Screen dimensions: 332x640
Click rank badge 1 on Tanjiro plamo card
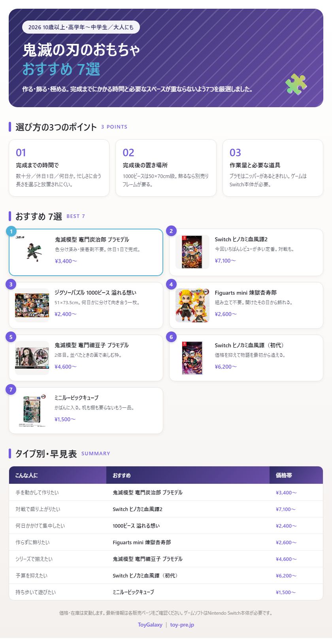click(x=11, y=231)
